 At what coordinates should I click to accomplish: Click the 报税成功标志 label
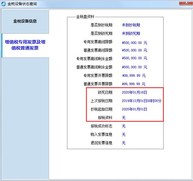point(101,126)
